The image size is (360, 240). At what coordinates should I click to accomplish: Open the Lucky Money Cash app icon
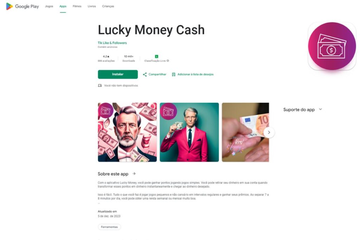[x=332, y=46]
